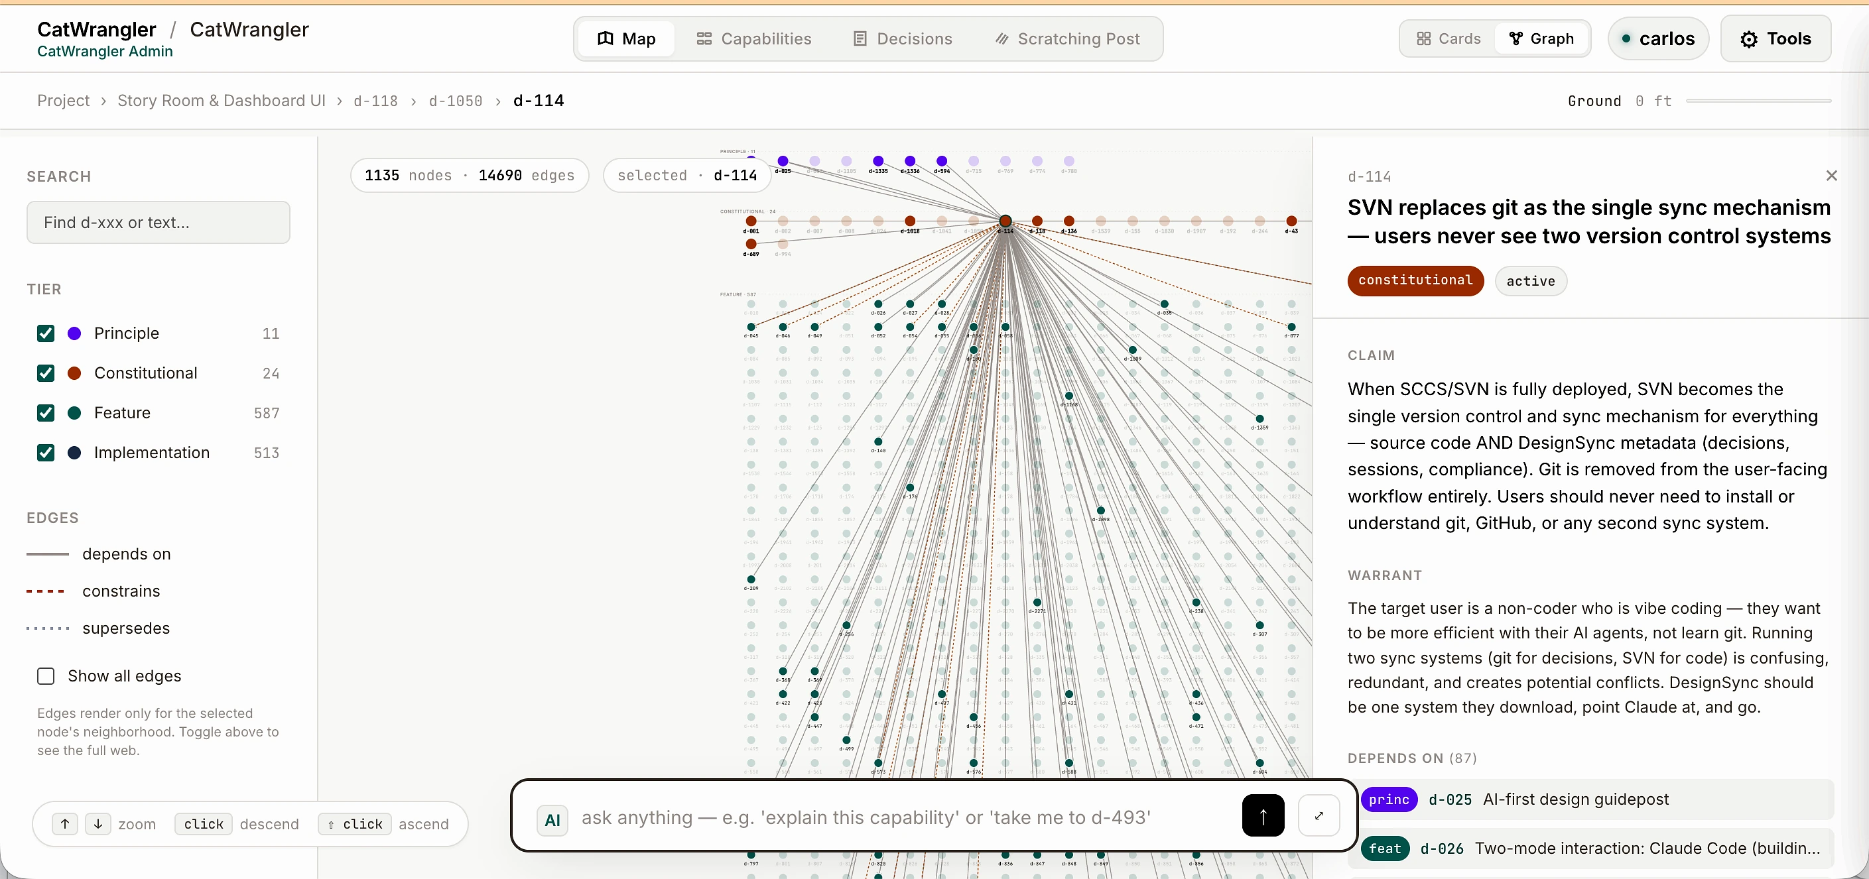
Task: Select principle node d-594 in graph
Action: [x=942, y=161]
